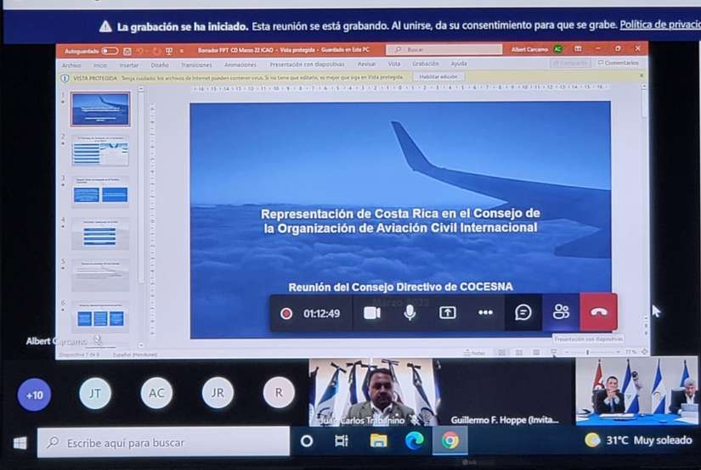Image resolution: width=701 pixels, height=470 pixels.
Task: Switch to reading view in status bar
Action: point(536,353)
